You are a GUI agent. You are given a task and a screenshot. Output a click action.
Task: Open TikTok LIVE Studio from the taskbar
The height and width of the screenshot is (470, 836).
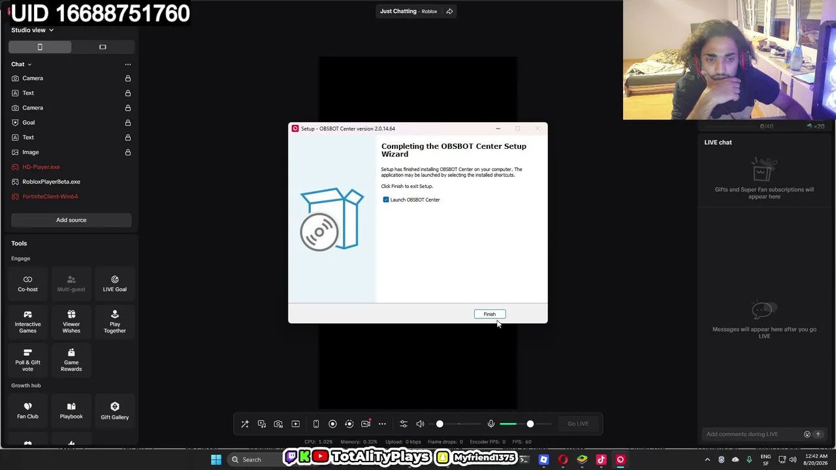pos(602,460)
